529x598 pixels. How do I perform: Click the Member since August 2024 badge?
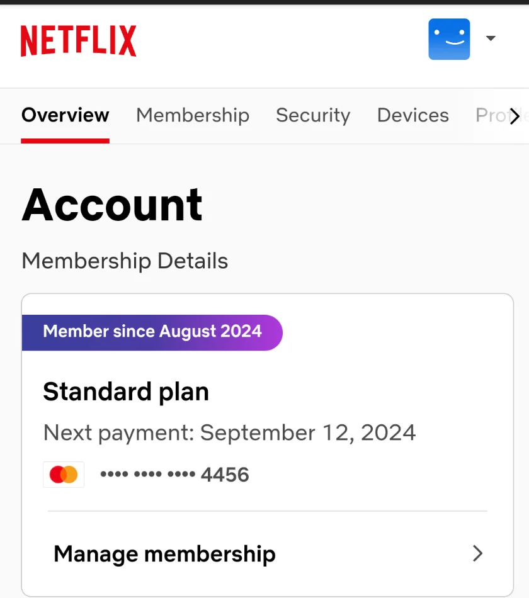[152, 332]
